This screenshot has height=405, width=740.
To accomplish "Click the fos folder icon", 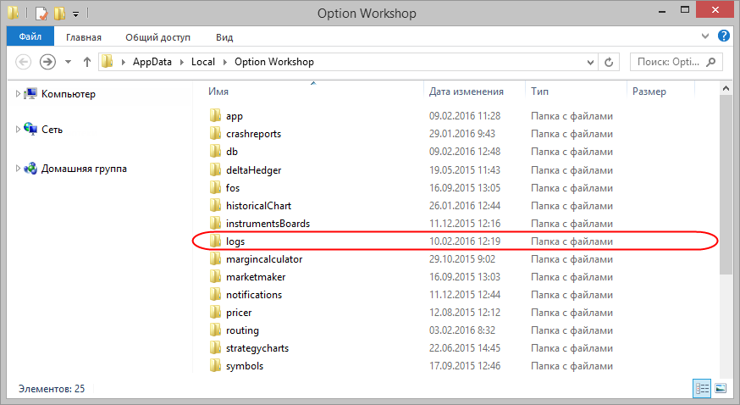I will pyautogui.click(x=215, y=187).
